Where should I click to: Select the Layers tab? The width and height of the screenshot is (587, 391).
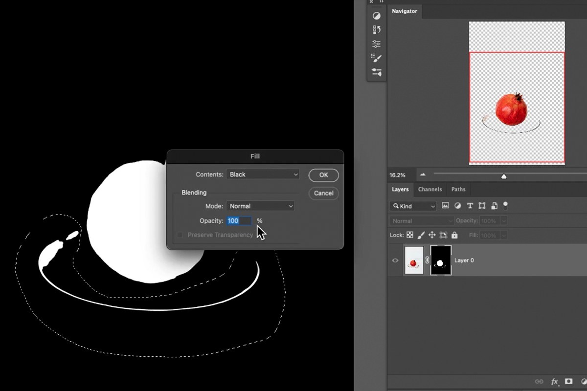(400, 189)
